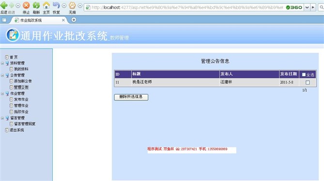Open 我的资料 in the sidebar
The height and width of the screenshot is (181, 324).
(21, 69)
